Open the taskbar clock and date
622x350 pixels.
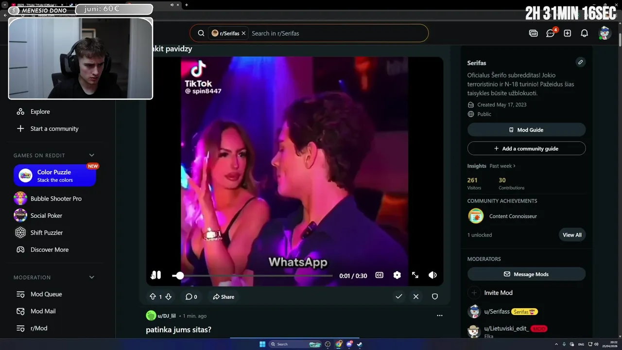(x=610, y=344)
